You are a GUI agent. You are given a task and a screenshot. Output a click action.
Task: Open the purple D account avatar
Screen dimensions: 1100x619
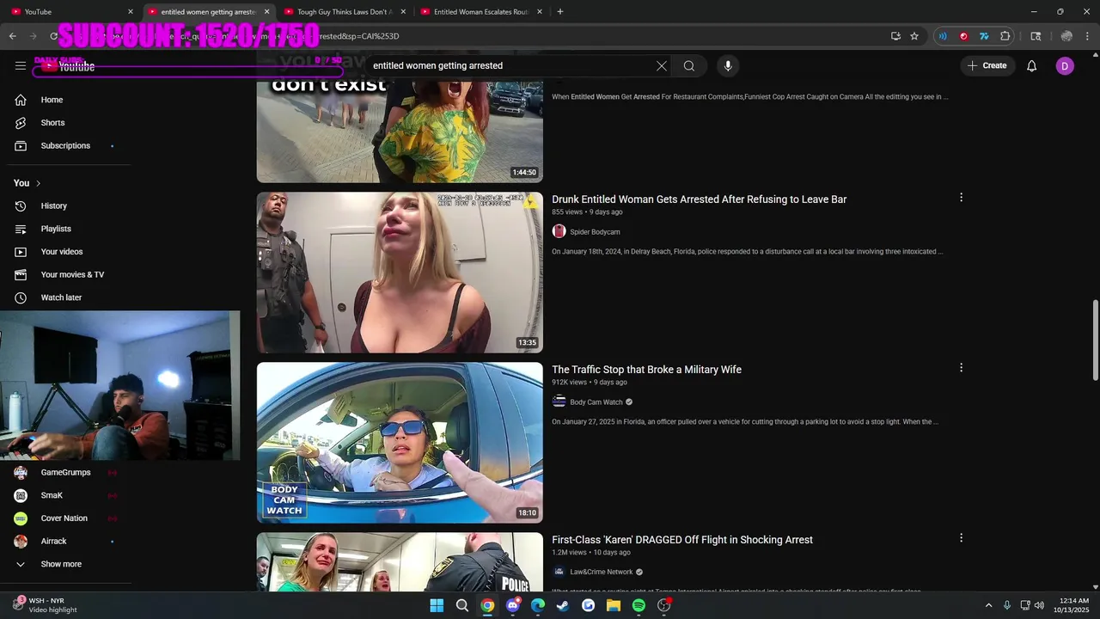(x=1065, y=66)
